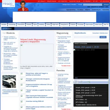Go to the Retikül tab
Image resolution: width=110 pixels, height=110 pixels.
(x=29, y=24)
